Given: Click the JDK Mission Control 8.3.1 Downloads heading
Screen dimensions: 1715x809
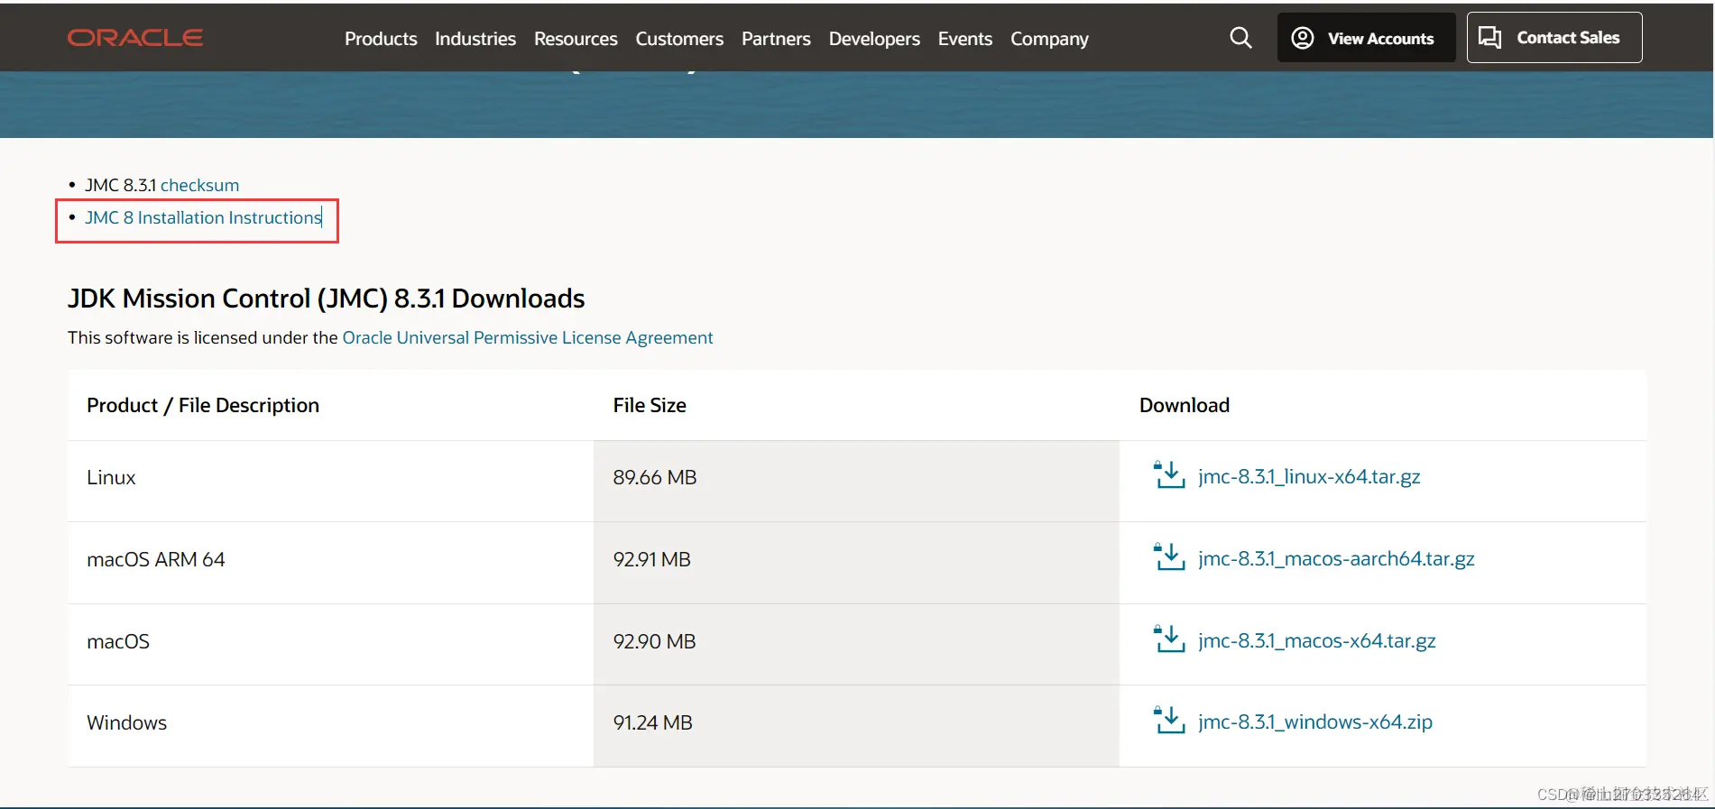Looking at the screenshot, I should click(x=327, y=299).
